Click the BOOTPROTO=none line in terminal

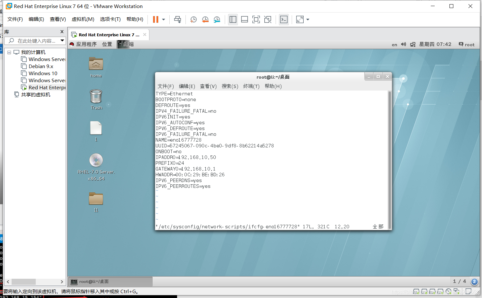[176, 100]
